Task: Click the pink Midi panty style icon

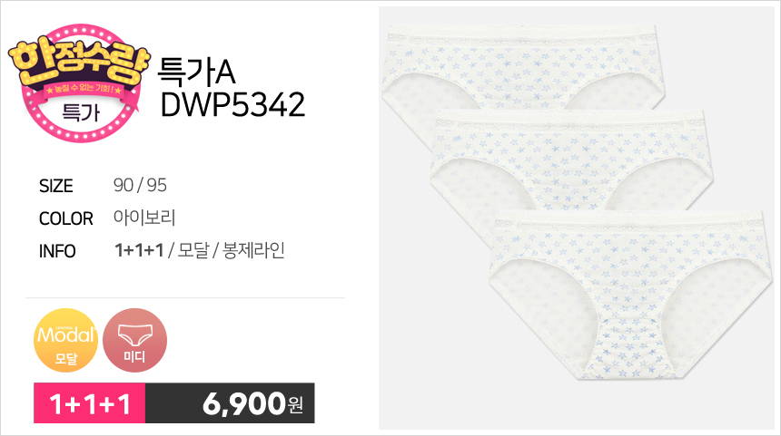Action: tap(134, 340)
